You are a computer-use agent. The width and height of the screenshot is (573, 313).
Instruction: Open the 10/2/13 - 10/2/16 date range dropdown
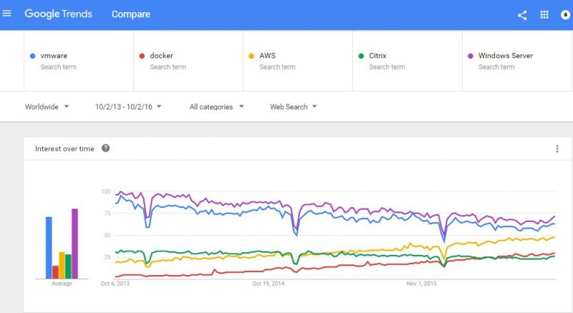[128, 107]
